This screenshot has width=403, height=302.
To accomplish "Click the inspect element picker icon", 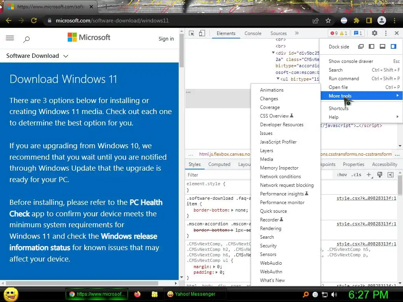I will click(192, 33).
